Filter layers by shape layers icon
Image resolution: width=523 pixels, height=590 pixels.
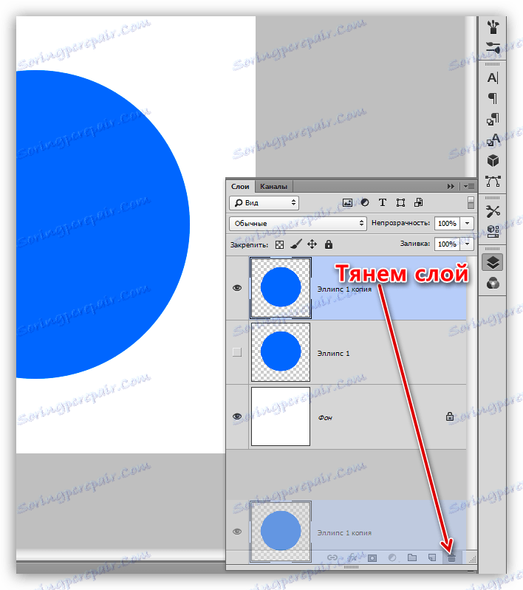(400, 203)
